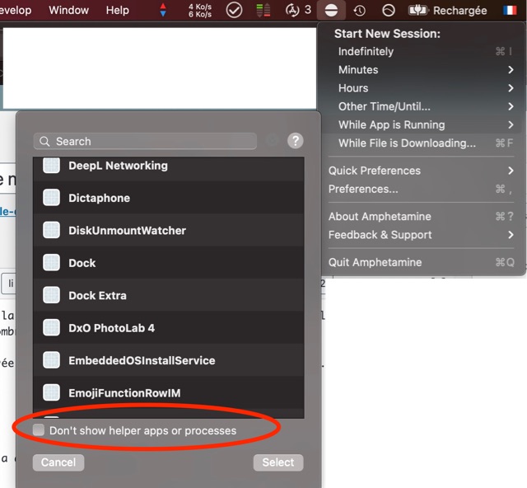Click the DxO PhotoLab 4 app icon
527x488 pixels.
(52, 328)
